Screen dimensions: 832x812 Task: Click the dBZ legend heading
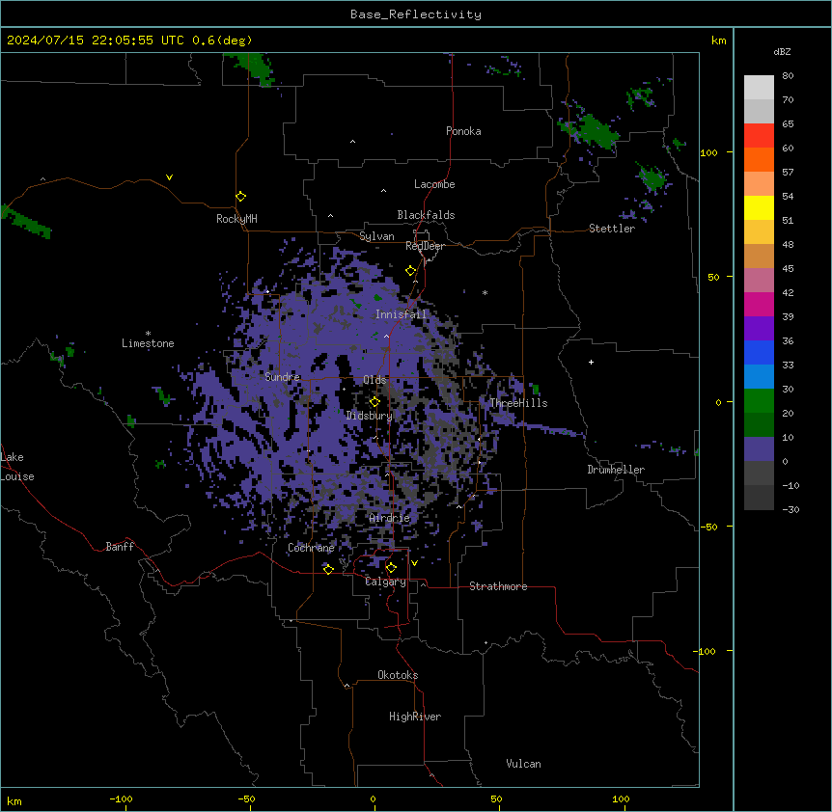[782, 51]
